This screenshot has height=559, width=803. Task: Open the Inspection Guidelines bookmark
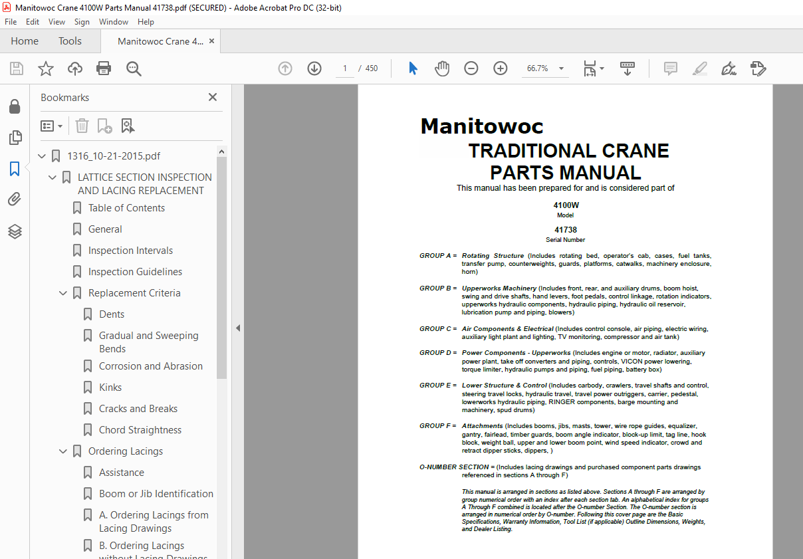pyautogui.click(x=135, y=272)
